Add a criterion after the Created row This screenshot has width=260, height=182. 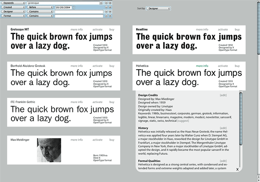tap(110, 7)
